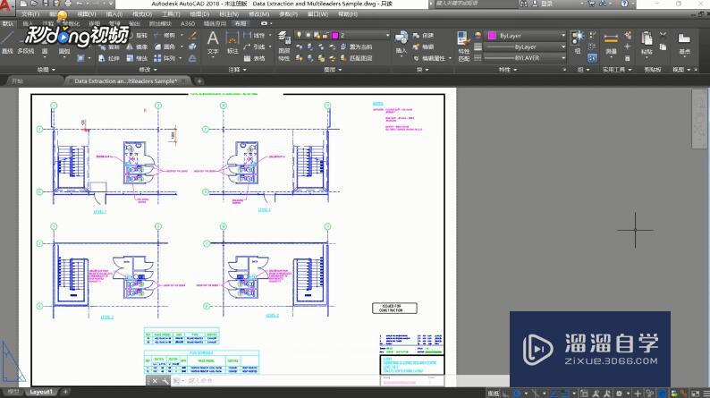
Task: Expand the Draw (绘图) panel
Action: click(46, 70)
